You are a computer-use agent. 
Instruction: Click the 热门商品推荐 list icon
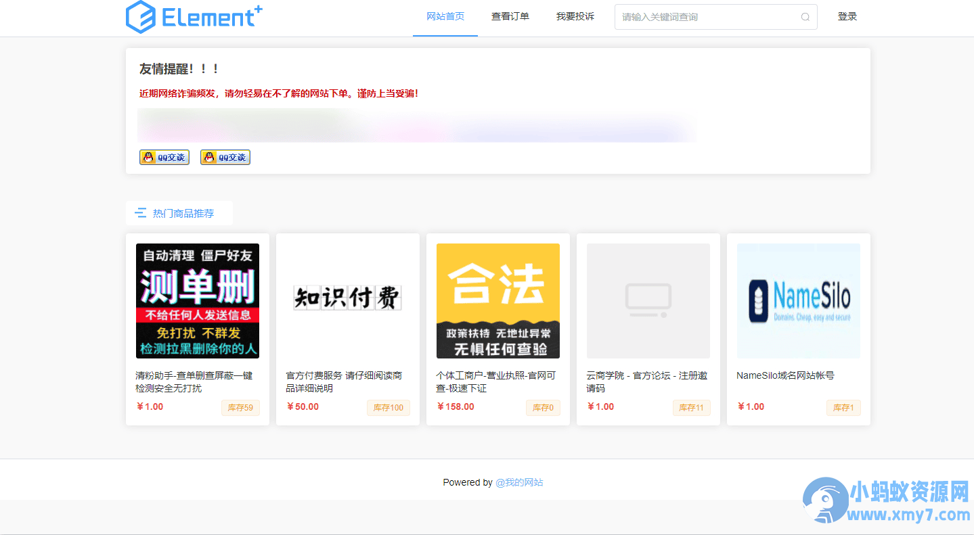click(141, 213)
